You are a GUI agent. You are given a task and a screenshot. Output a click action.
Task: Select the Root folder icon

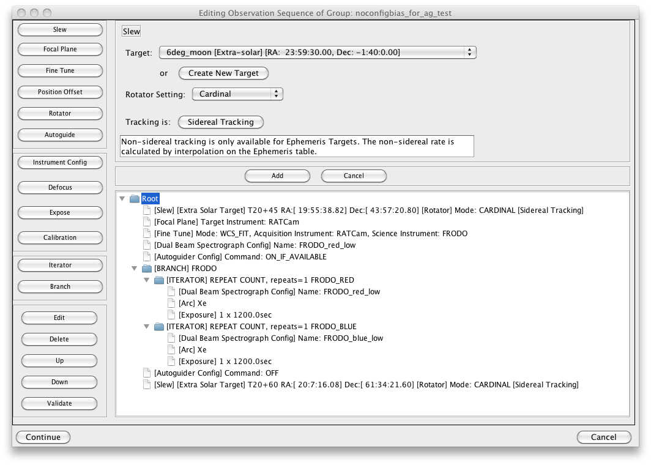135,198
